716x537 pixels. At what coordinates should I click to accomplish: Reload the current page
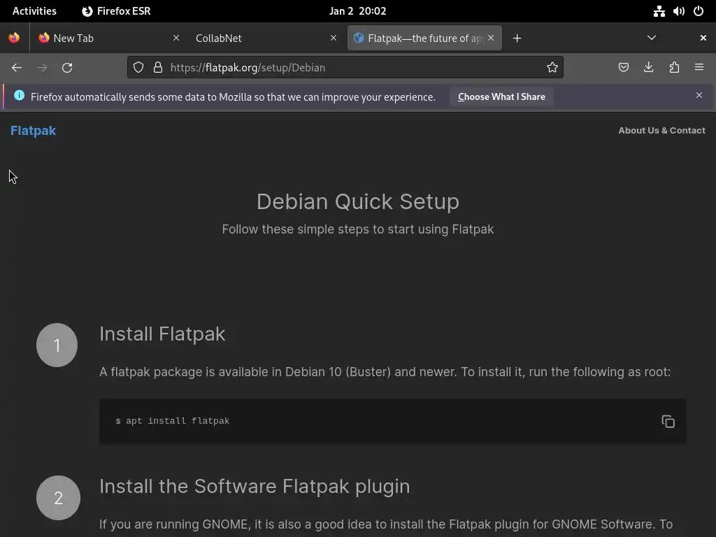(67, 67)
